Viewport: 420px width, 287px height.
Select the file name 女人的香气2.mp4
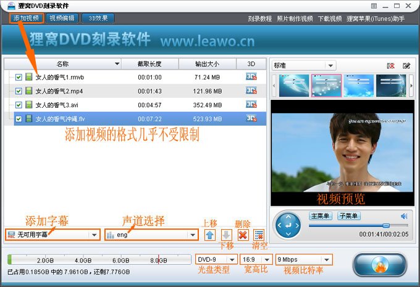coord(59,91)
